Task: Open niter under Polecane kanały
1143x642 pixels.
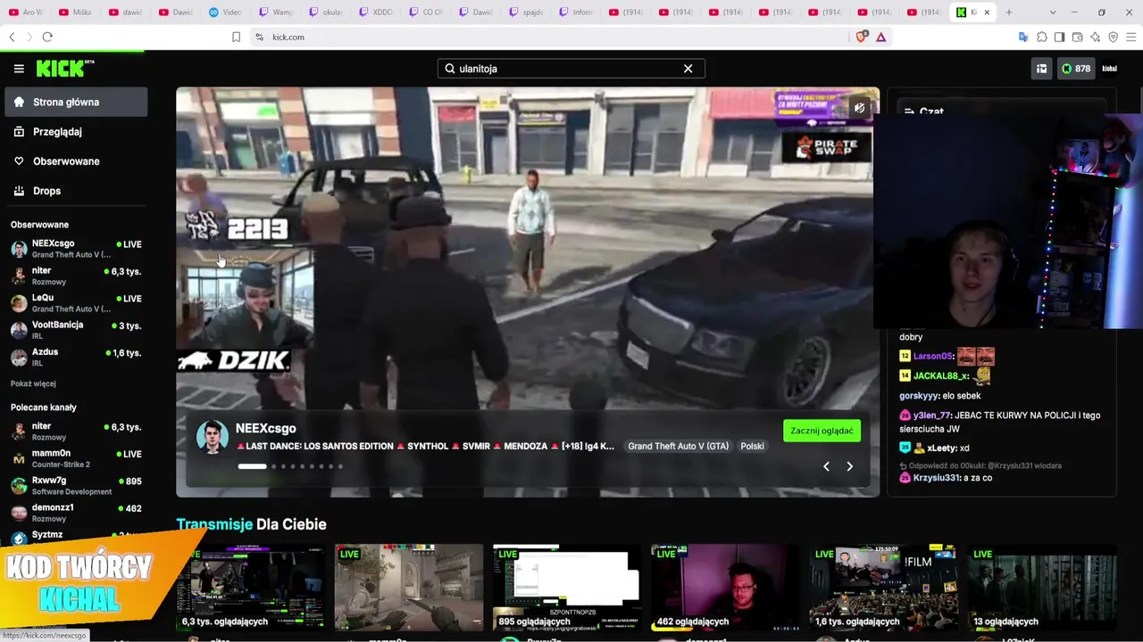Action: click(x=76, y=432)
